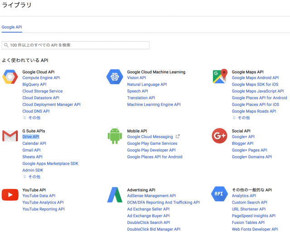Expand その他 under Google Maps API

(241, 118)
